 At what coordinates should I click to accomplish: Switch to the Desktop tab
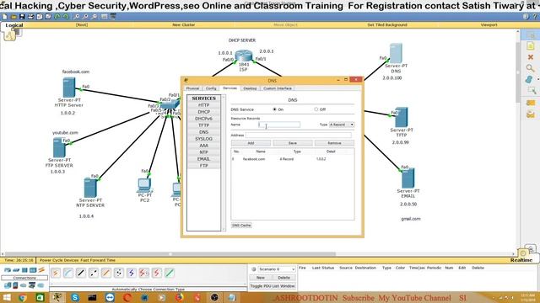[x=250, y=88]
